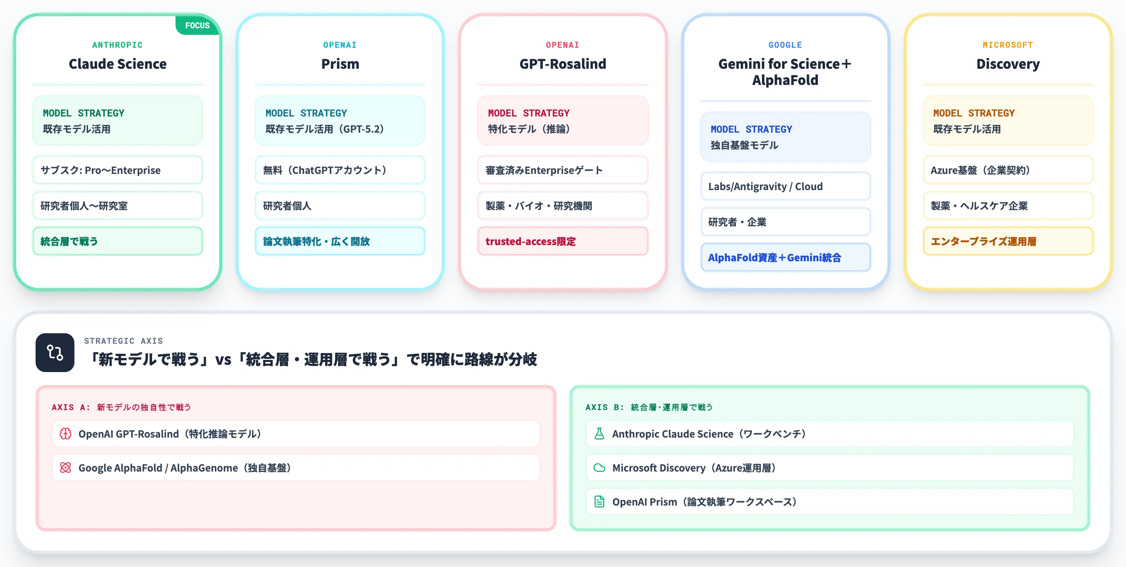1126x567 pixels.
Task: Click the git-branch icon beside Strategic Axis
Action: pos(55,352)
